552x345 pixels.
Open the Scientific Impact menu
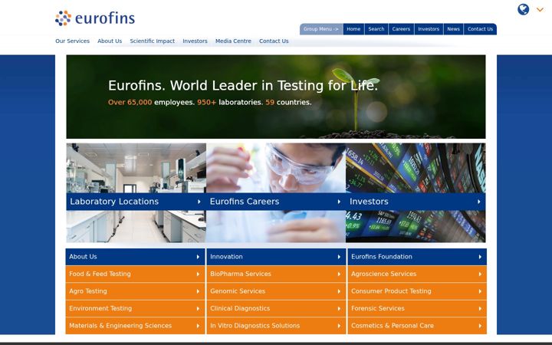(152, 41)
